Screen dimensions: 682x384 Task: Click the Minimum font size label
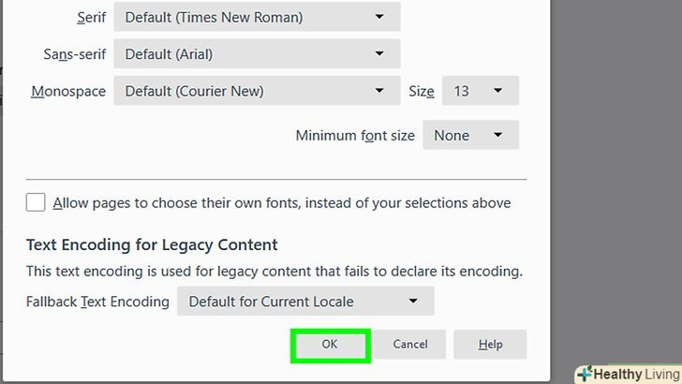pyautogui.click(x=355, y=135)
